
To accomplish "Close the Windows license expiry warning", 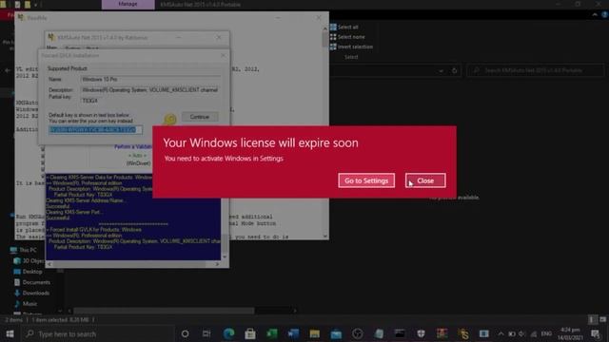I will point(425,180).
